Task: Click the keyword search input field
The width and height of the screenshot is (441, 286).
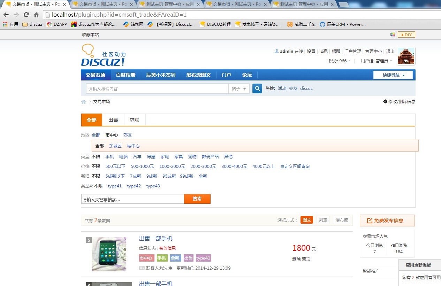Action: (132, 199)
